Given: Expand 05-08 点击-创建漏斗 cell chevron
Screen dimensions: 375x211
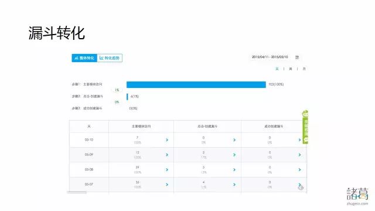Looking at the screenshot, I should [x=234, y=169].
